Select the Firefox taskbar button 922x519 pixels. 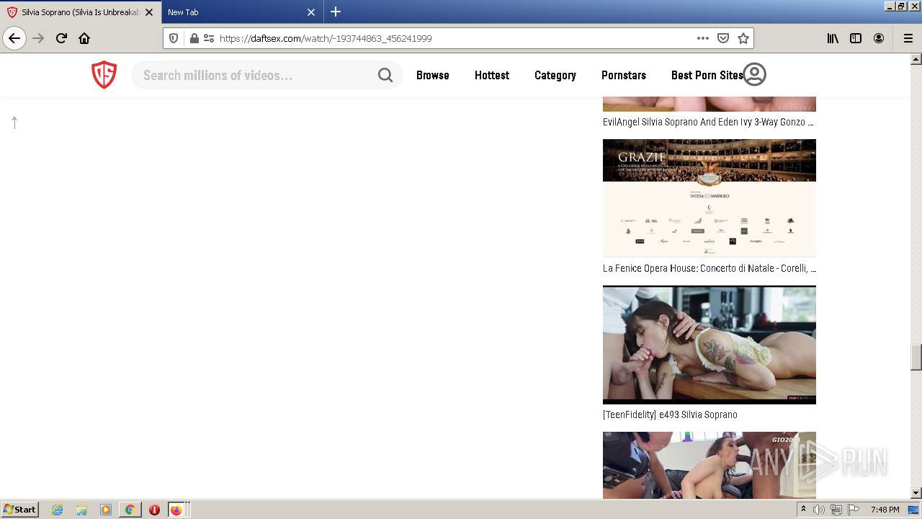pos(178,510)
